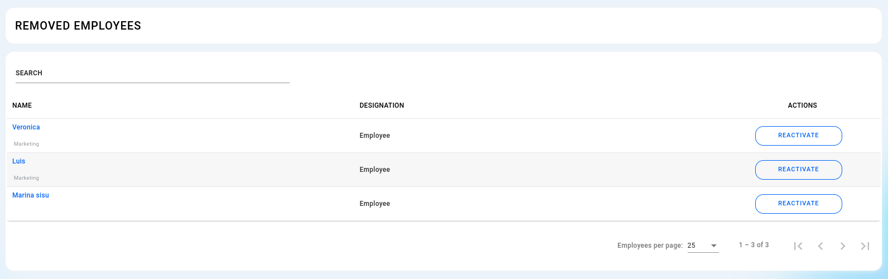The width and height of the screenshot is (888, 279).
Task: Sort by the DESIGNATION column header
Action: tap(382, 105)
